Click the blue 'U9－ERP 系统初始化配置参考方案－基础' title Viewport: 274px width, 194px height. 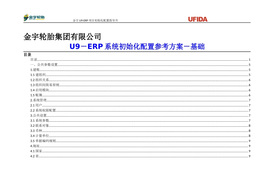137,46
